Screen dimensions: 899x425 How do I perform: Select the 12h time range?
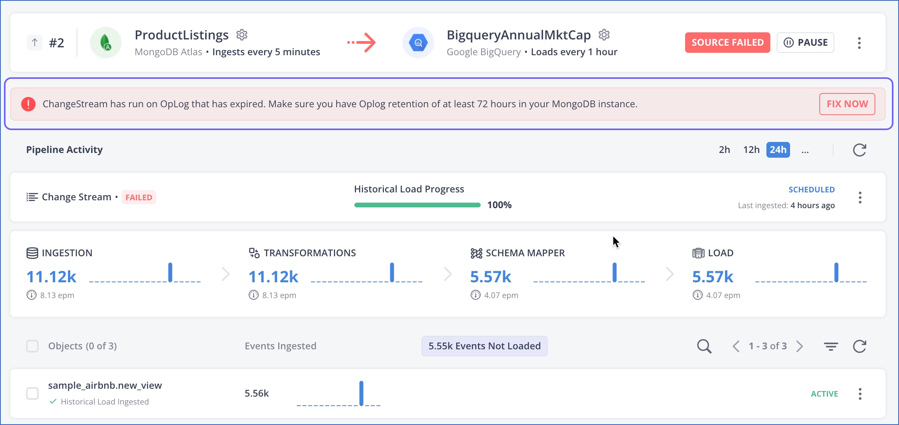[x=751, y=150]
